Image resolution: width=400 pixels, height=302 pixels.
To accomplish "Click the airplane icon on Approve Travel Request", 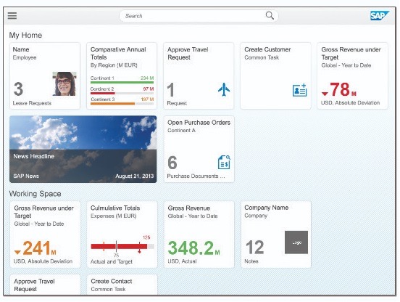I will 224,89.
